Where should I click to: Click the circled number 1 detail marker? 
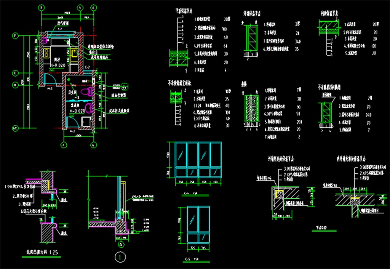pyautogui.click(x=120, y=258)
